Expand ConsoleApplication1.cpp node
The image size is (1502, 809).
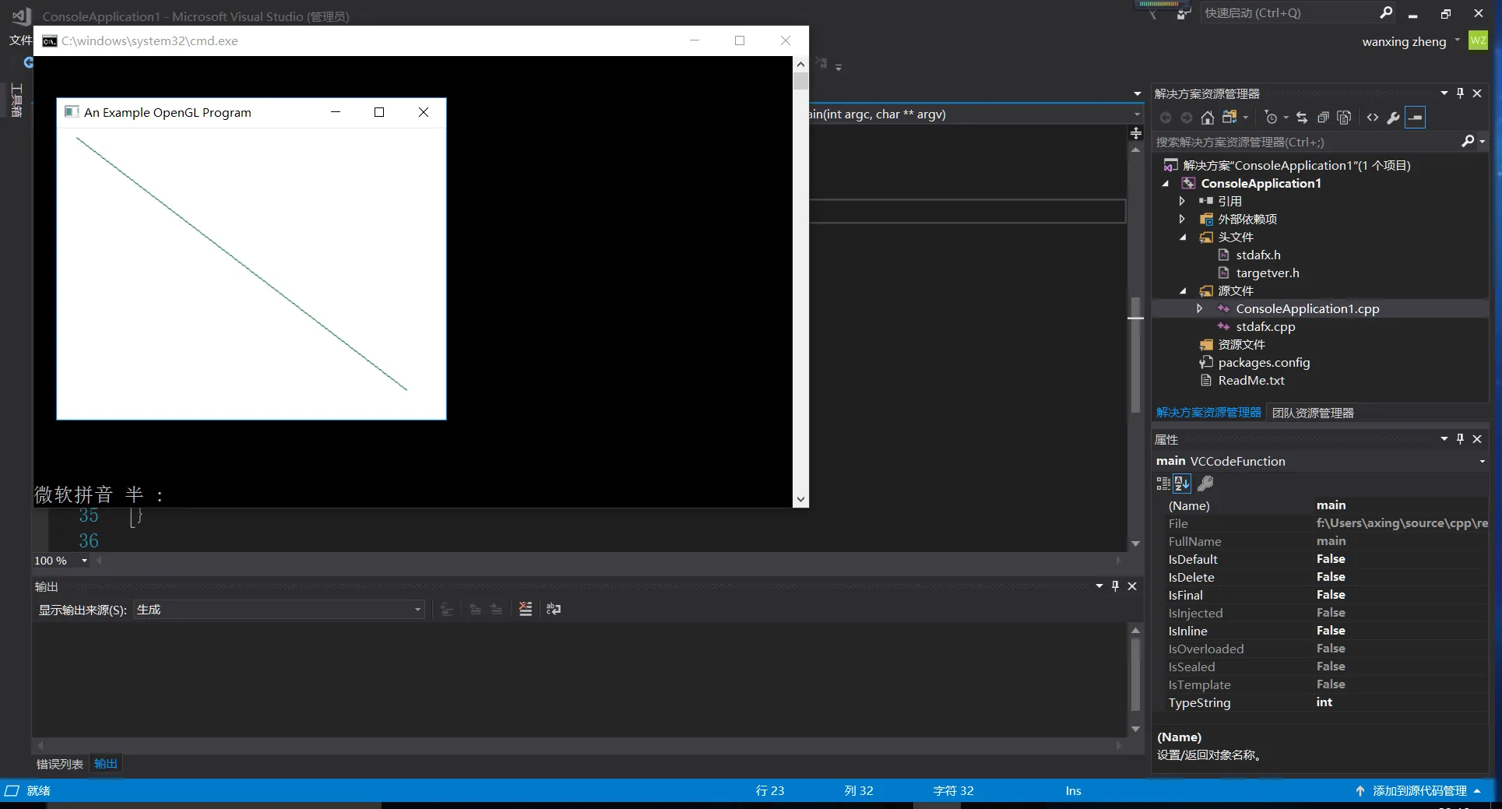pyautogui.click(x=1200, y=308)
